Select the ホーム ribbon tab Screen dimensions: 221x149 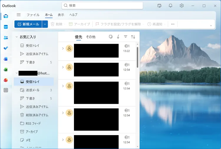coord(49,15)
